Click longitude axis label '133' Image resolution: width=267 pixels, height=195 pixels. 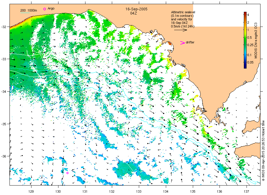point(139,192)
